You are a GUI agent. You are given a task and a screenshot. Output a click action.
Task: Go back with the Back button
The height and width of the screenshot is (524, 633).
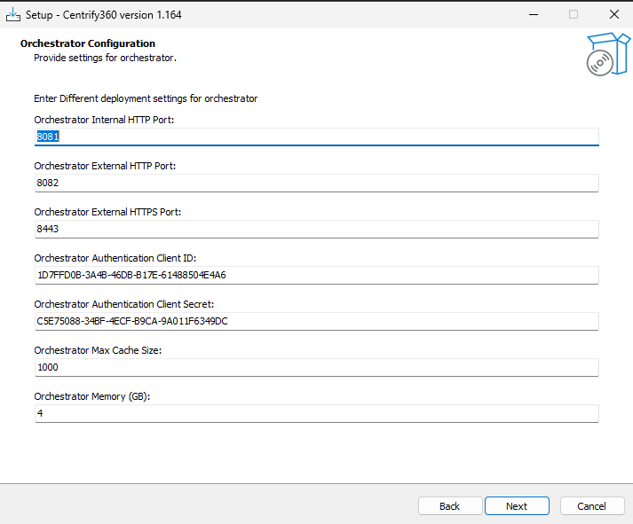point(450,506)
